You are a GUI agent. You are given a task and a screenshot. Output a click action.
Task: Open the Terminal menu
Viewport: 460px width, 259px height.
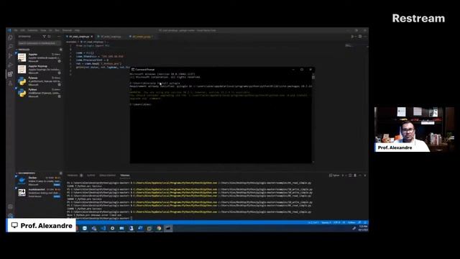(67, 30)
